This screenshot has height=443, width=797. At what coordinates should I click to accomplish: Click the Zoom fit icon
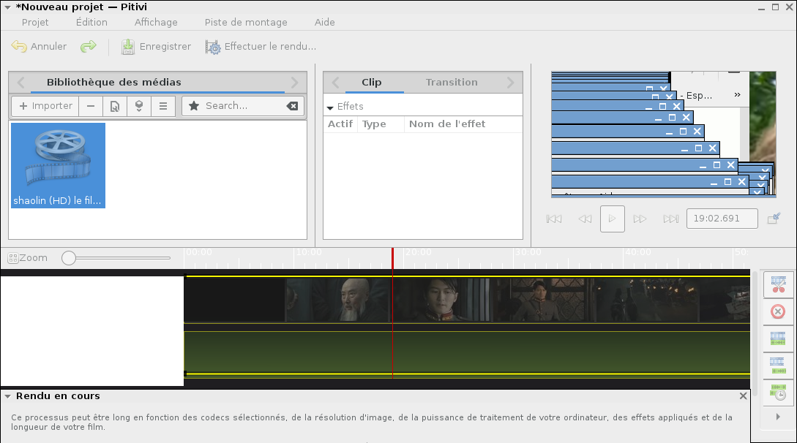[x=13, y=258]
